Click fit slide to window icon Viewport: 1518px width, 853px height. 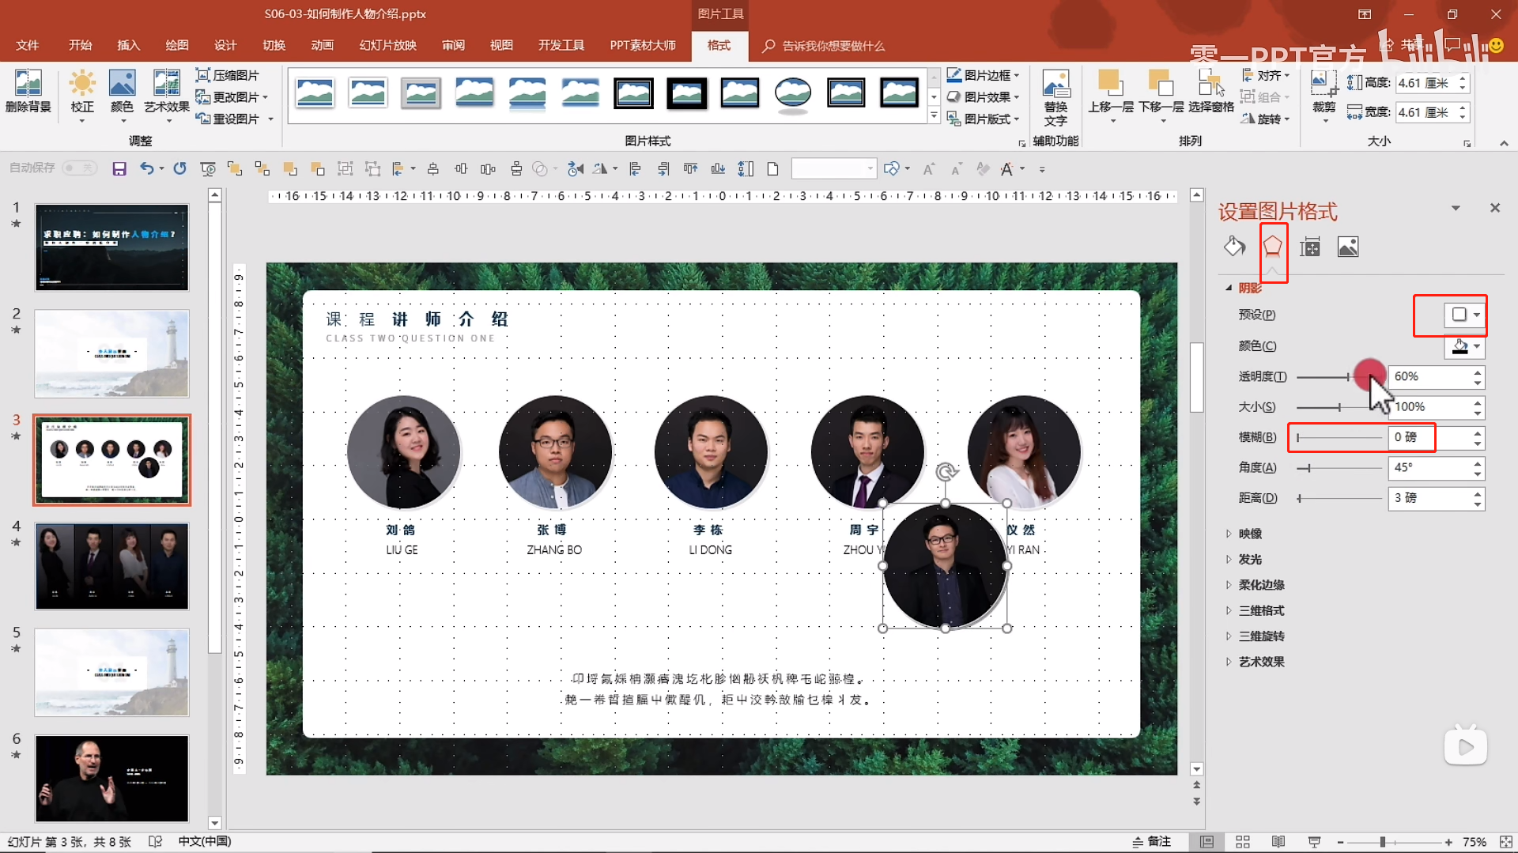pos(1505,842)
